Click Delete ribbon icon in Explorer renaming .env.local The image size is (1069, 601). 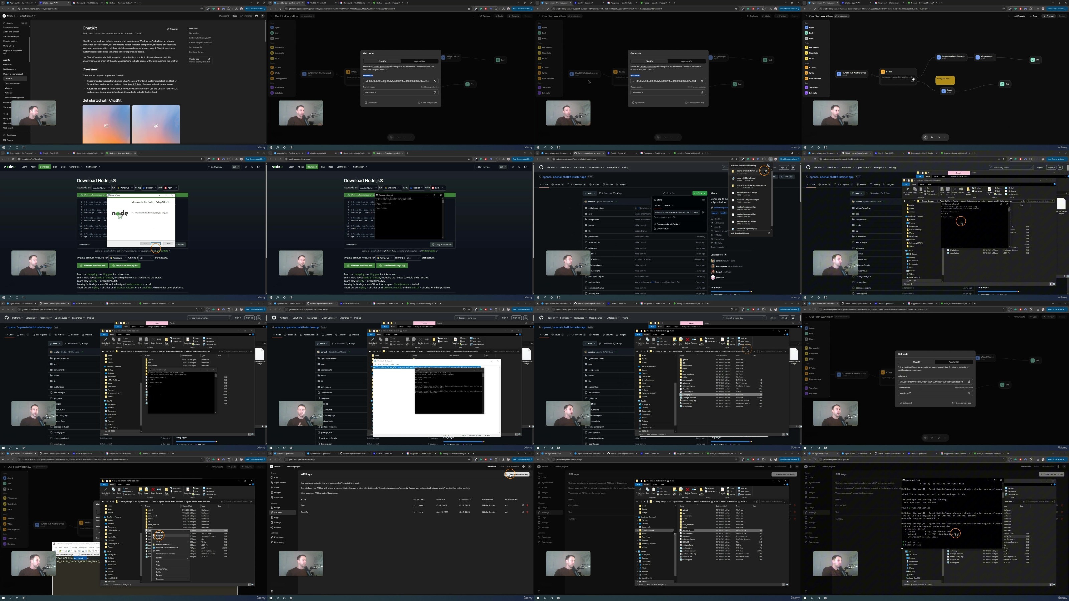[688, 491]
